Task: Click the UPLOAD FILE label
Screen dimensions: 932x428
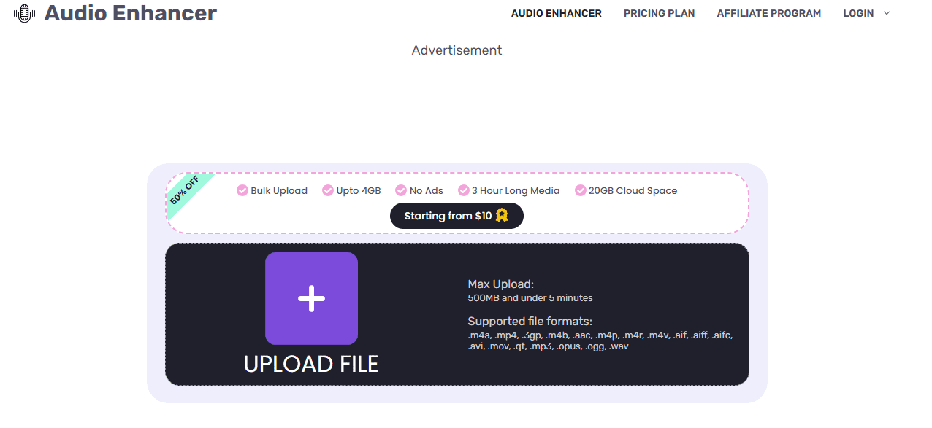Action: click(x=311, y=362)
